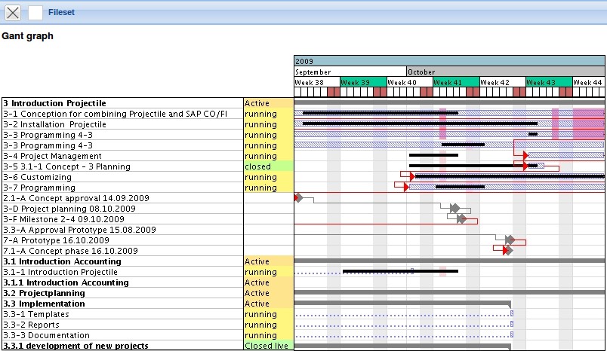Screen dimensions: 607x351
Task: Click the 7-A Prototype milestone diamond
Action: (x=510, y=240)
